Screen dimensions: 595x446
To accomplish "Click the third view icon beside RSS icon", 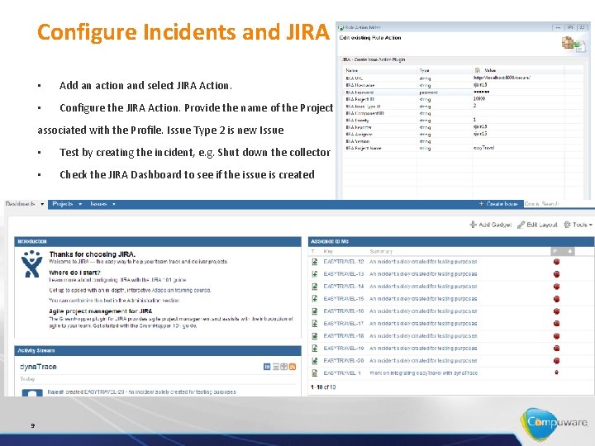I will click(283, 367).
